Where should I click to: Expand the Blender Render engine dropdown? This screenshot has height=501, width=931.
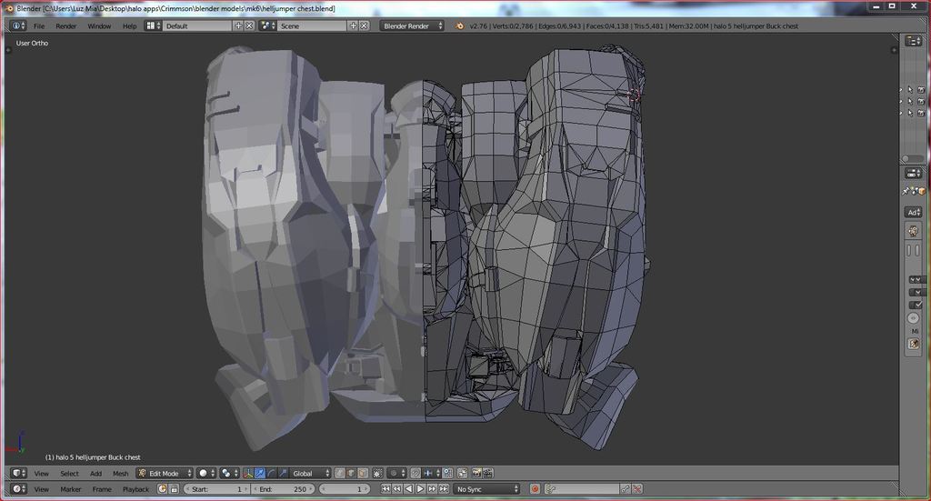[x=412, y=25]
